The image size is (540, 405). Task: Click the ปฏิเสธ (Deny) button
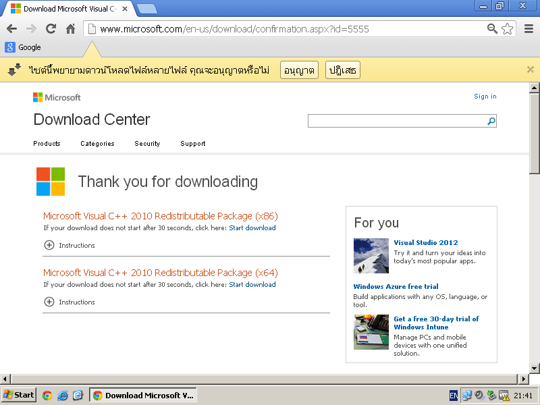[343, 70]
